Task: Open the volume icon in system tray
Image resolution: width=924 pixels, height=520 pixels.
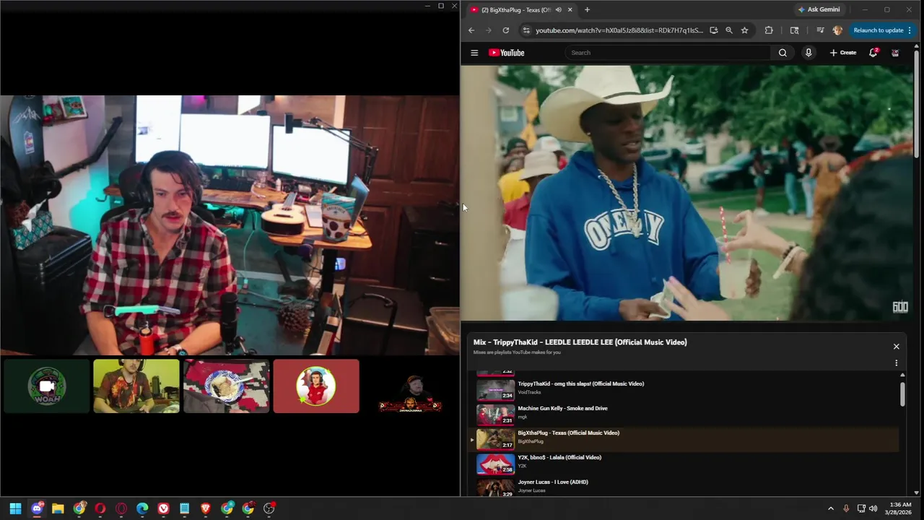Action: coord(873,508)
